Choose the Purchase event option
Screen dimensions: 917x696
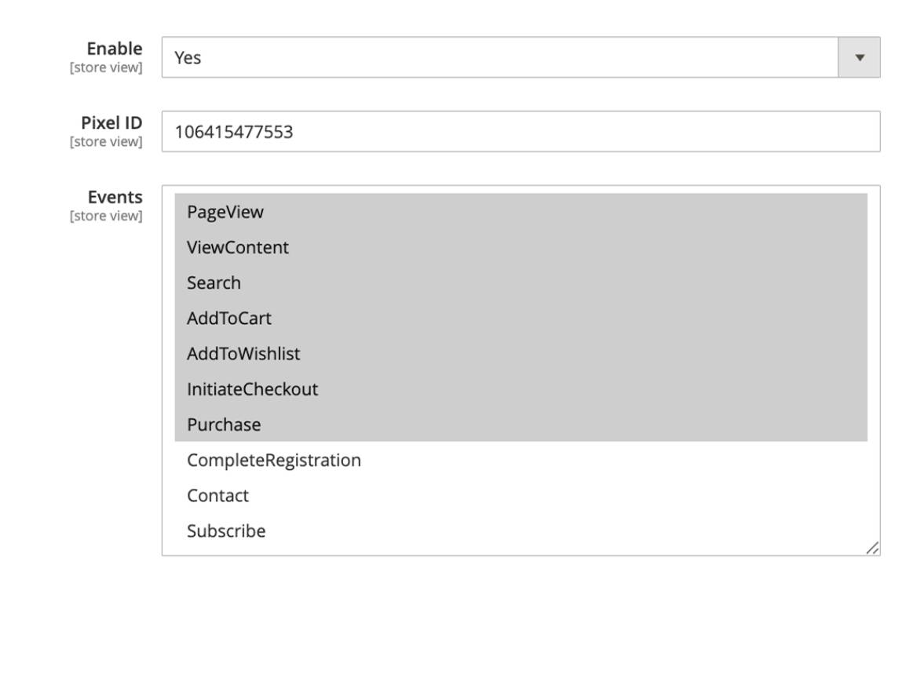pyautogui.click(x=521, y=425)
